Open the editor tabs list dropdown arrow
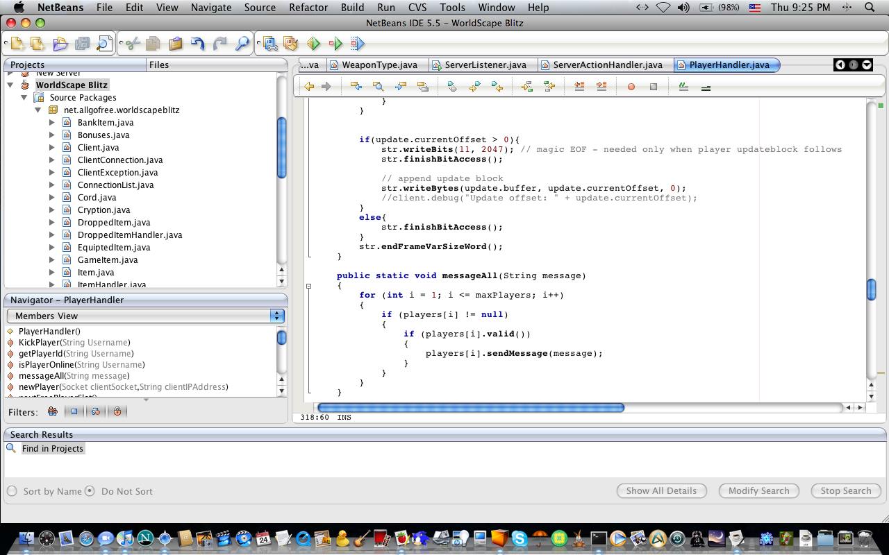 867,65
